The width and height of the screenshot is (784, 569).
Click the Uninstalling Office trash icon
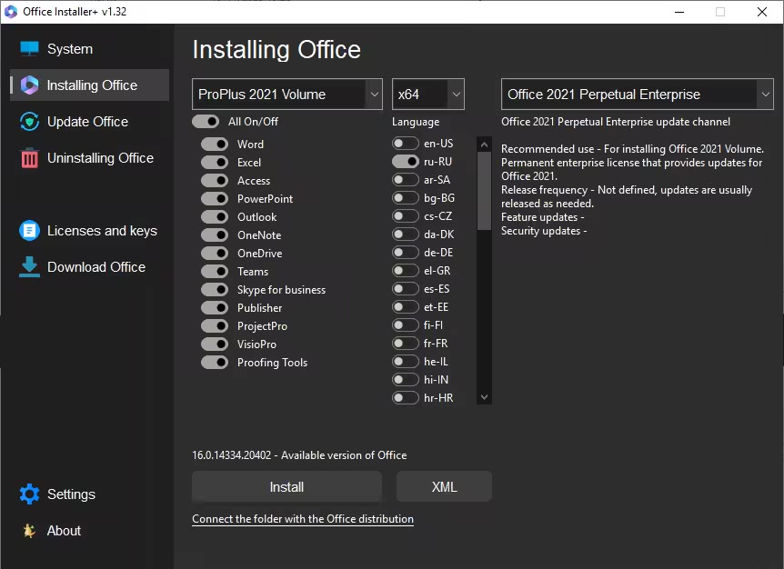pos(30,158)
